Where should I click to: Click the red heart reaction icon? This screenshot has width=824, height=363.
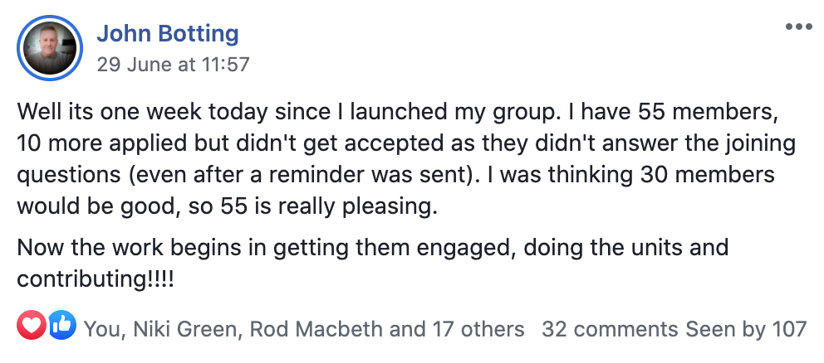pyautogui.click(x=32, y=329)
